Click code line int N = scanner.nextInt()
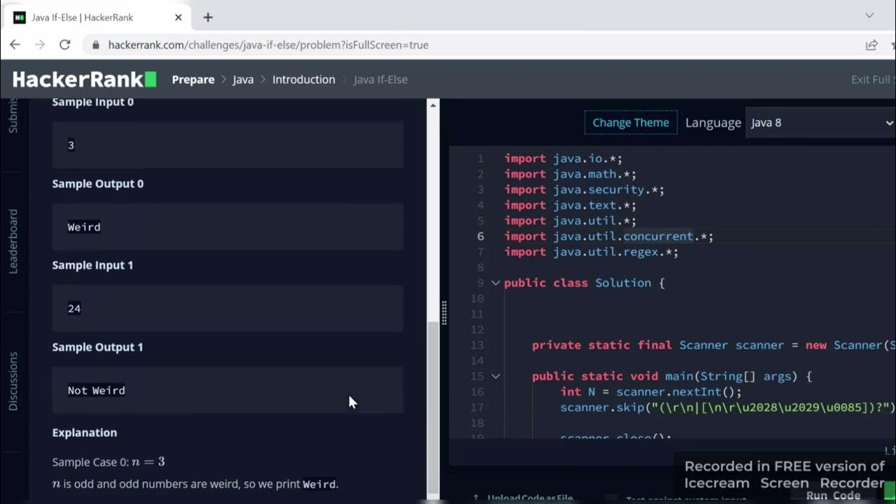This screenshot has width=896, height=504. tap(651, 392)
